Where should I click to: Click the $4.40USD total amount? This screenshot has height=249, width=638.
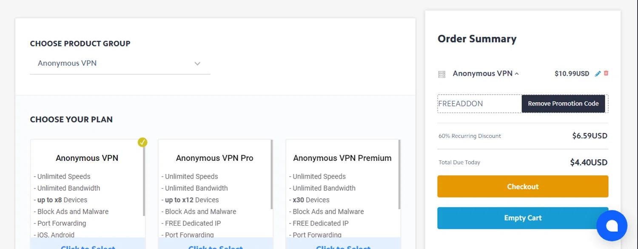click(589, 162)
